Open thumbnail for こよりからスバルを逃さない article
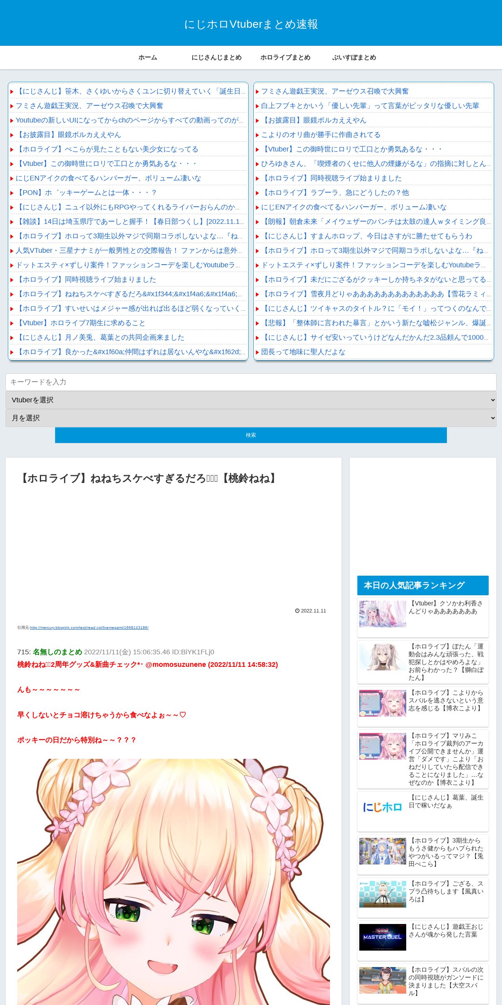The height and width of the screenshot is (1005, 502). 383,703
